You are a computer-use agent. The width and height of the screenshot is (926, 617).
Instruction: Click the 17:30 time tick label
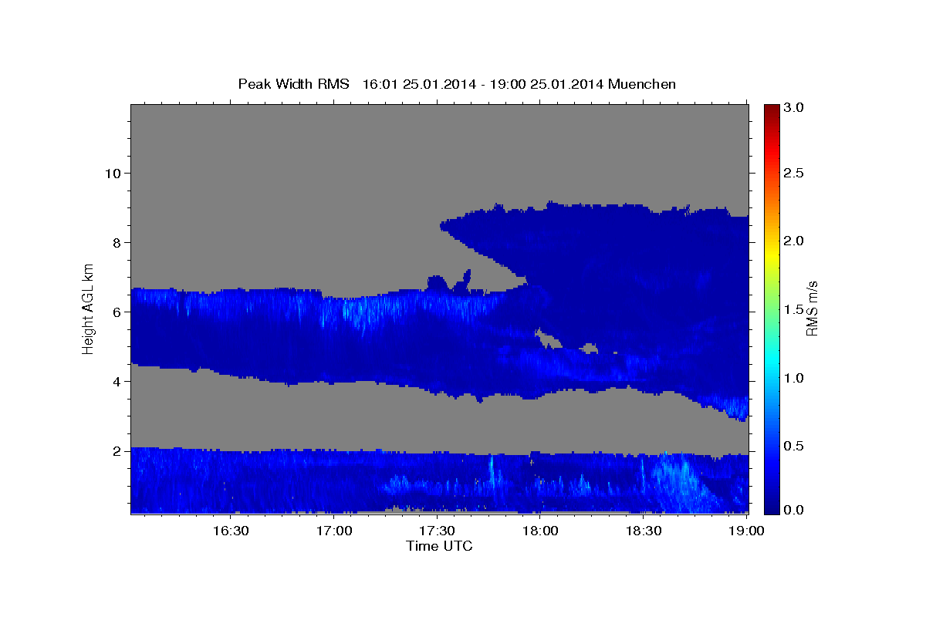(x=438, y=531)
